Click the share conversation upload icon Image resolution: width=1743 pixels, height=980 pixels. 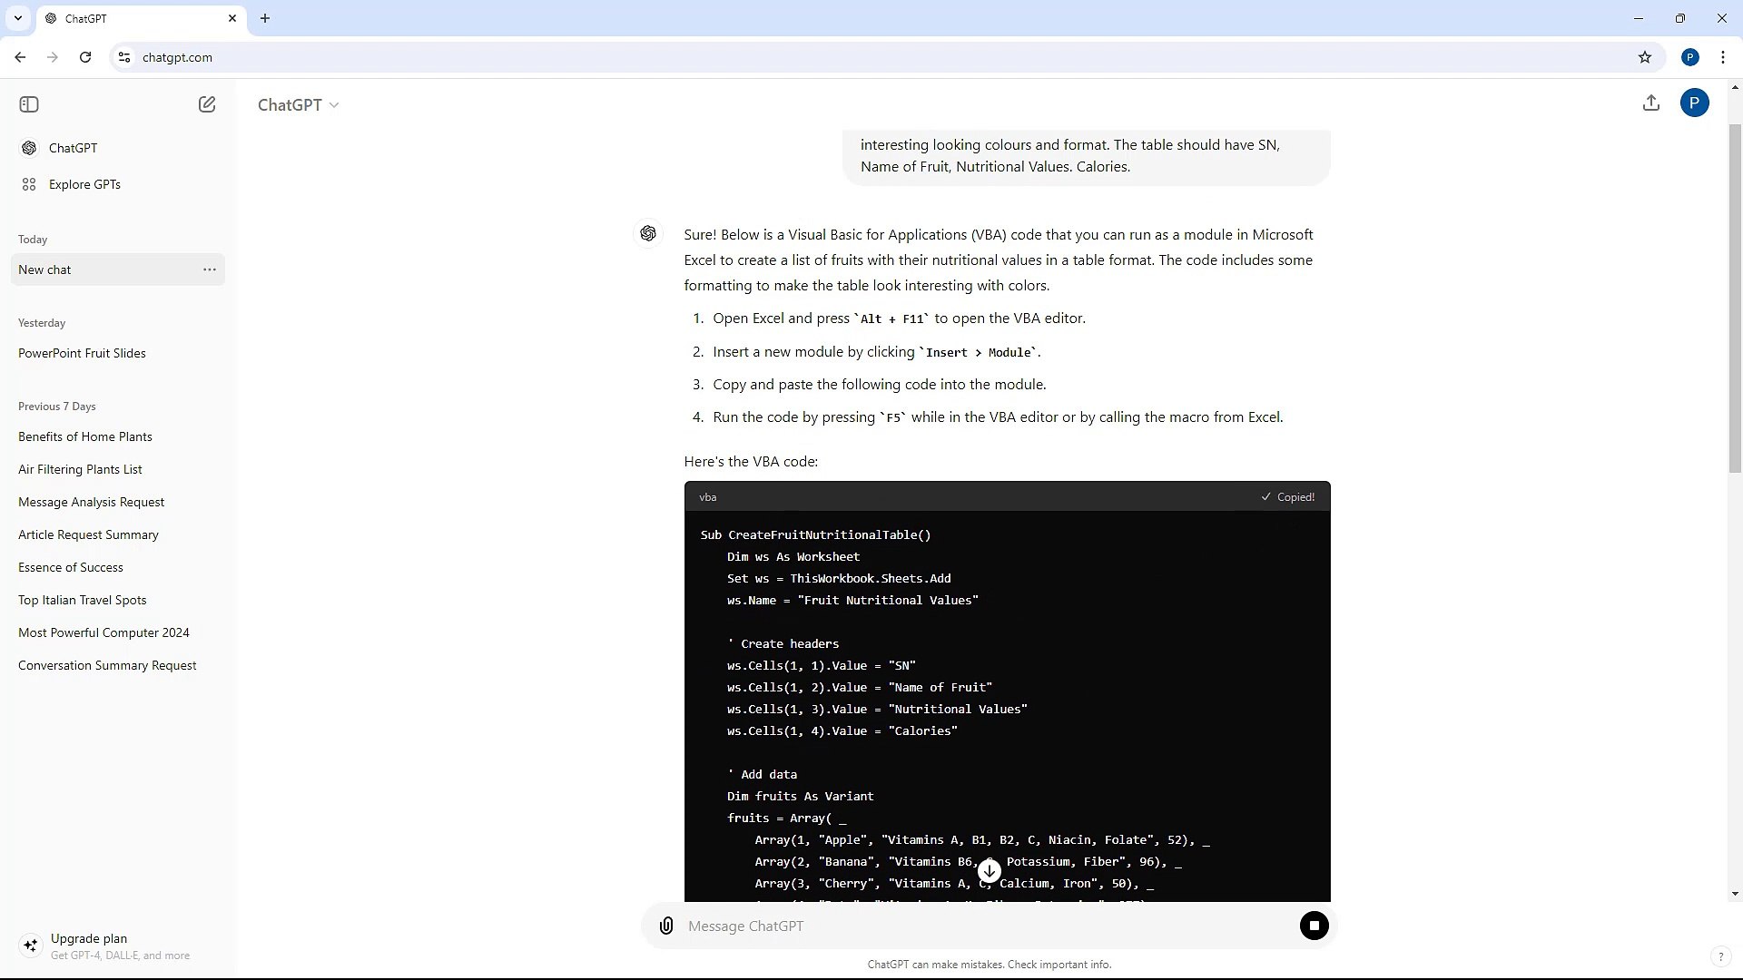(1651, 103)
